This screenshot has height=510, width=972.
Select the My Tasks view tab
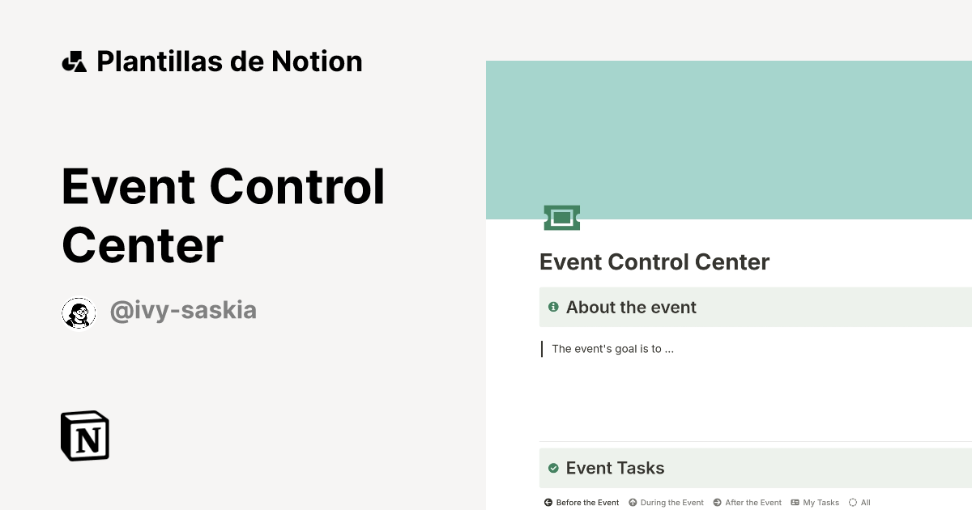(x=815, y=503)
